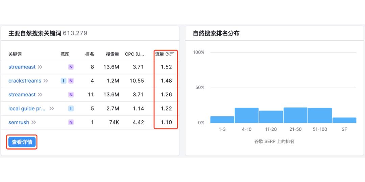Image resolution: width=365 pixels, height=182 pixels.
Task: Click the 1.52 traffic value
Action: [x=166, y=67]
